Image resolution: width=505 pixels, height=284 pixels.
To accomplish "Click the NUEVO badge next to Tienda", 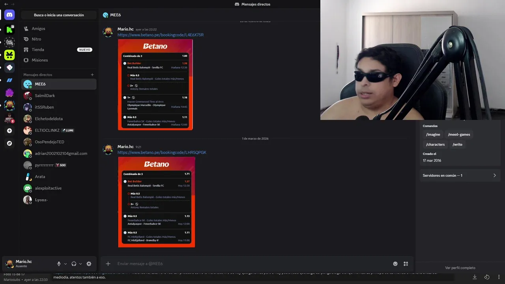I will pos(84,50).
